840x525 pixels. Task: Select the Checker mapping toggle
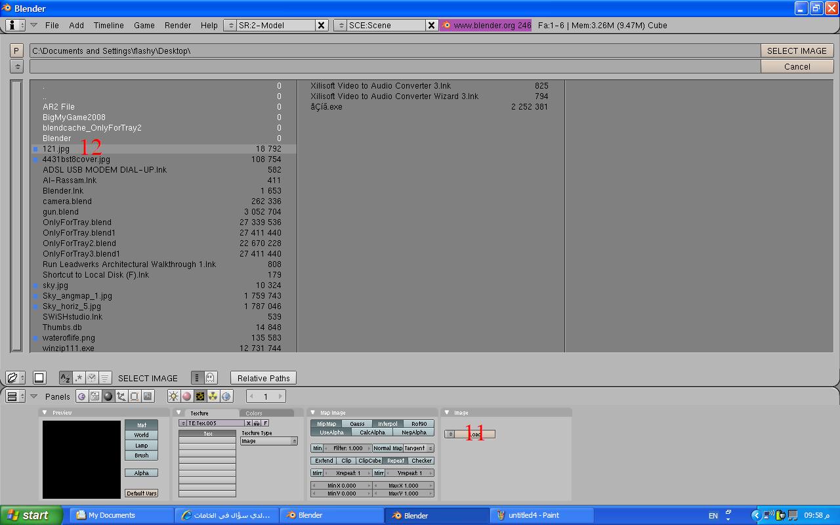coord(421,461)
